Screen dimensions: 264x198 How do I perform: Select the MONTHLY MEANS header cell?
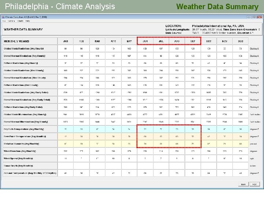30,41
